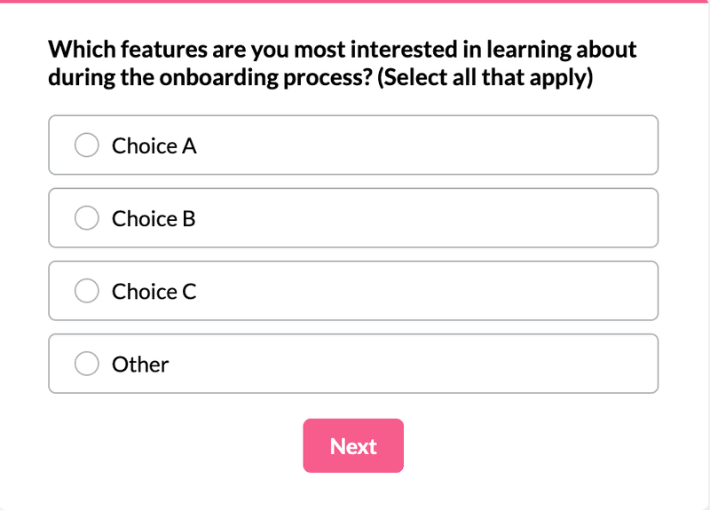This screenshot has width=710, height=510.
Task: Click the "Choice A" label text
Action: click(x=154, y=145)
